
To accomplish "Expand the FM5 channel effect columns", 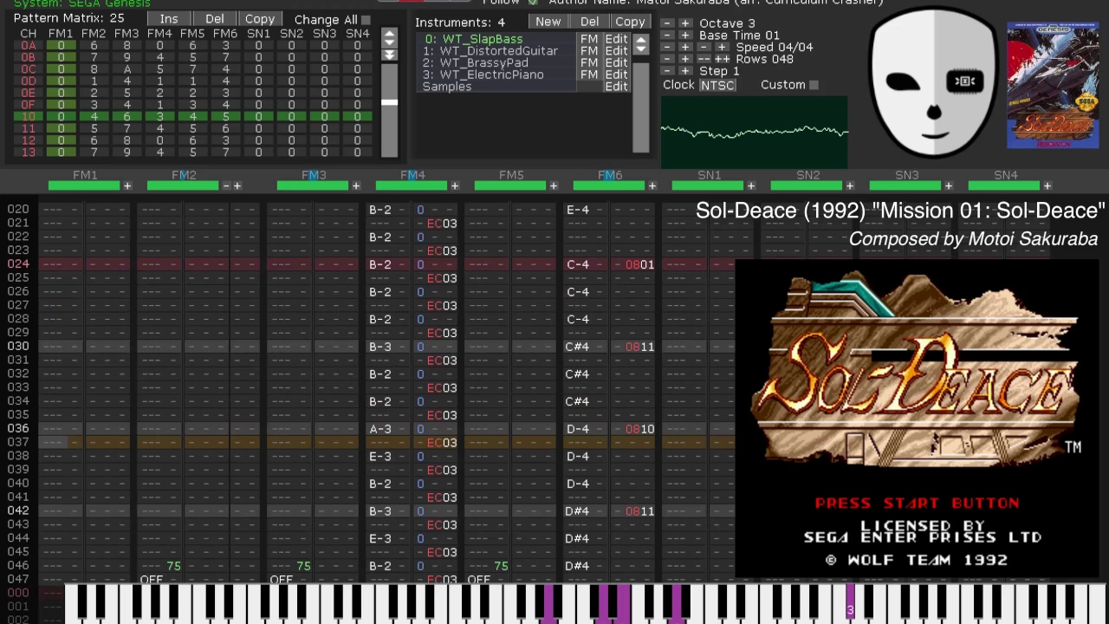I will pos(554,185).
